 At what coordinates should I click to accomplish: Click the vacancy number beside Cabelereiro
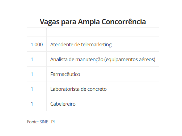click(x=32, y=104)
